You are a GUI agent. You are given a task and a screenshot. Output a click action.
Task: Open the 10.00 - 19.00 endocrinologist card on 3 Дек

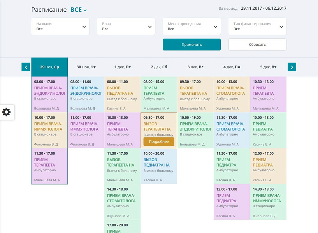point(195,130)
